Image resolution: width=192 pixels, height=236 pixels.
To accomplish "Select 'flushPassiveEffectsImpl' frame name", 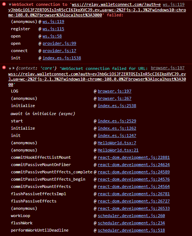I will [39, 194].
